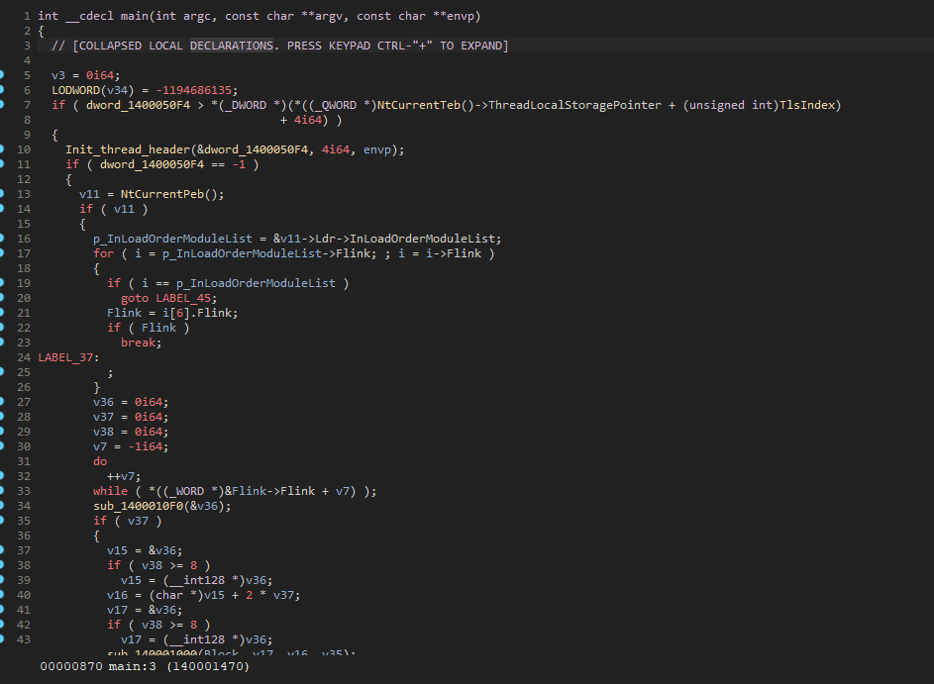
Task: Toggle breakpoint dot on line 6
Action: pos(1,90)
